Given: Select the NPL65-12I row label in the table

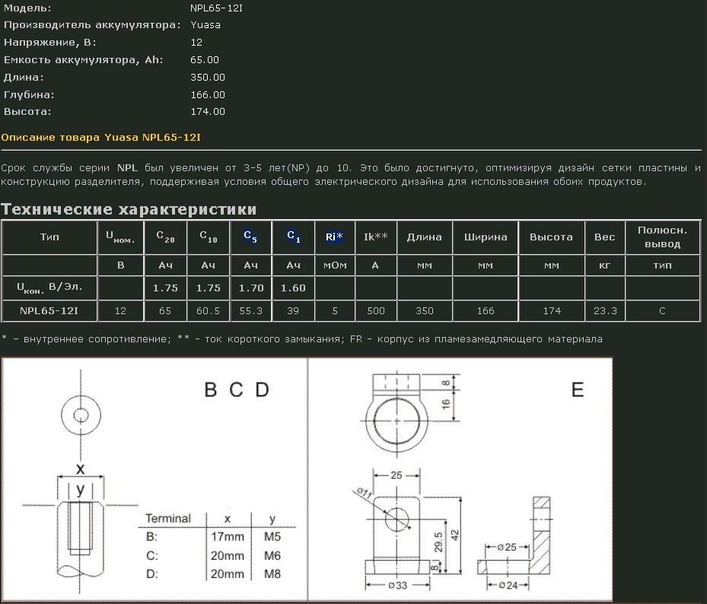Looking at the screenshot, I should click(49, 310).
